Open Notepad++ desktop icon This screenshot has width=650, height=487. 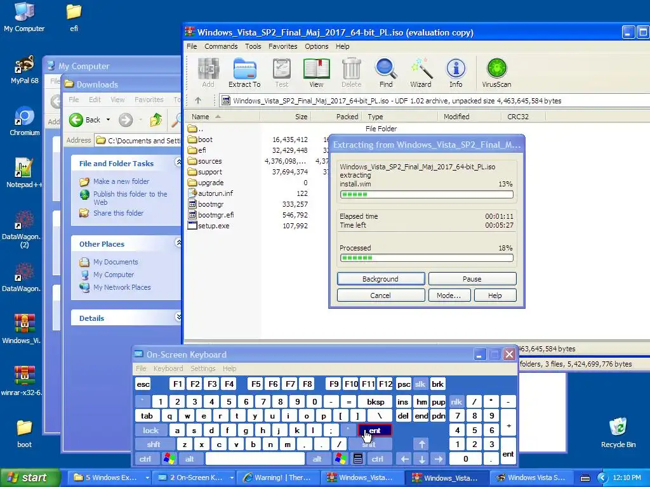point(23,173)
